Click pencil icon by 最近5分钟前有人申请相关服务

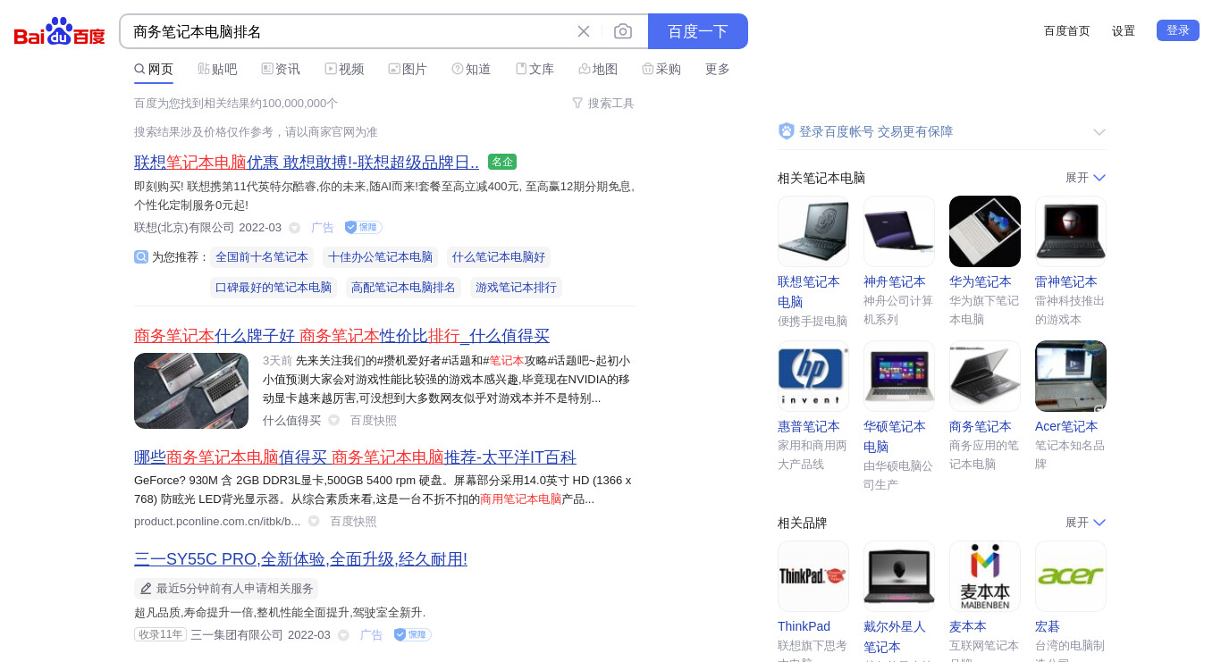(147, 589)
